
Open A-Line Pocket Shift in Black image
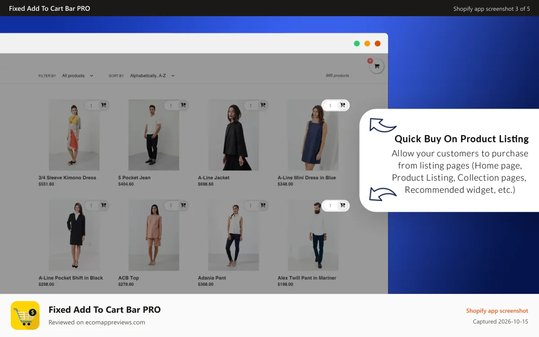(x=74, y=235)
